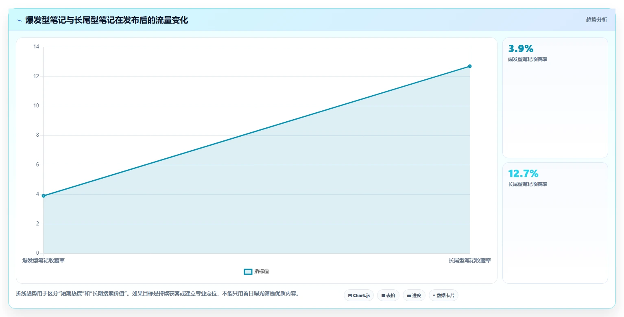Click the y-axis tick label 12
Viewport: 624px width, 317px height.
pyautogui.click(x=36, y=77)
